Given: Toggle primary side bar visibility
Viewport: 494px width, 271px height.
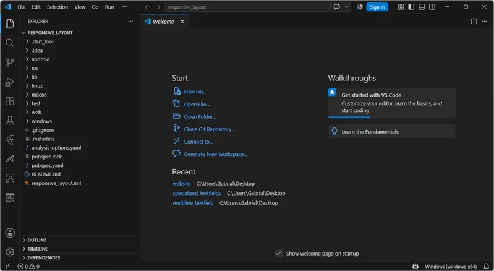Looking at the screenshot, I should click(x=411, y=7).
